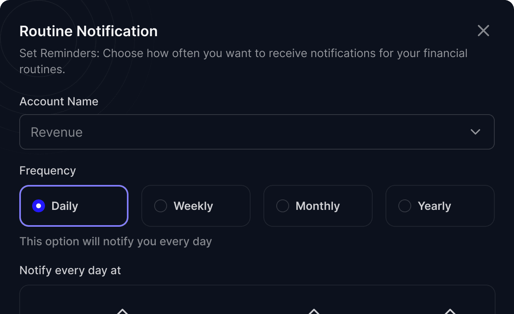Select the Yearly radio button circle
This screenshot has height=314, width=514.
[405, 206]
